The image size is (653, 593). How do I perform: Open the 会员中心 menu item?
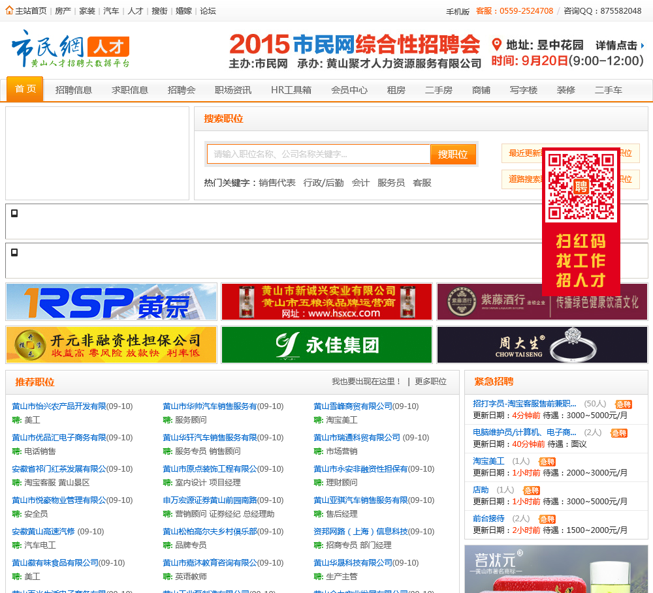[x=349, y=90]
